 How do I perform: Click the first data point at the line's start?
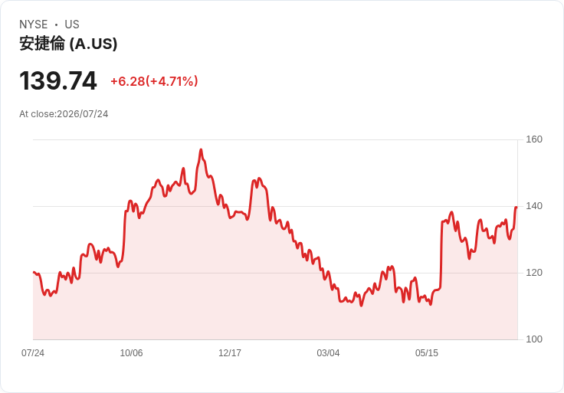pyautogui.click(x=34, y=272)
